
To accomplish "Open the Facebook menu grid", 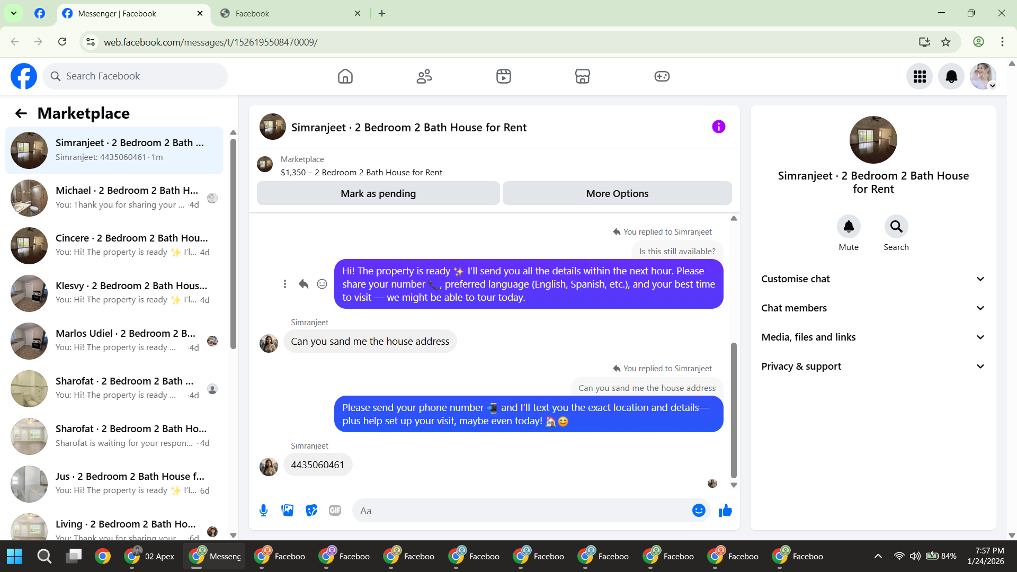I will click(920, 76).
